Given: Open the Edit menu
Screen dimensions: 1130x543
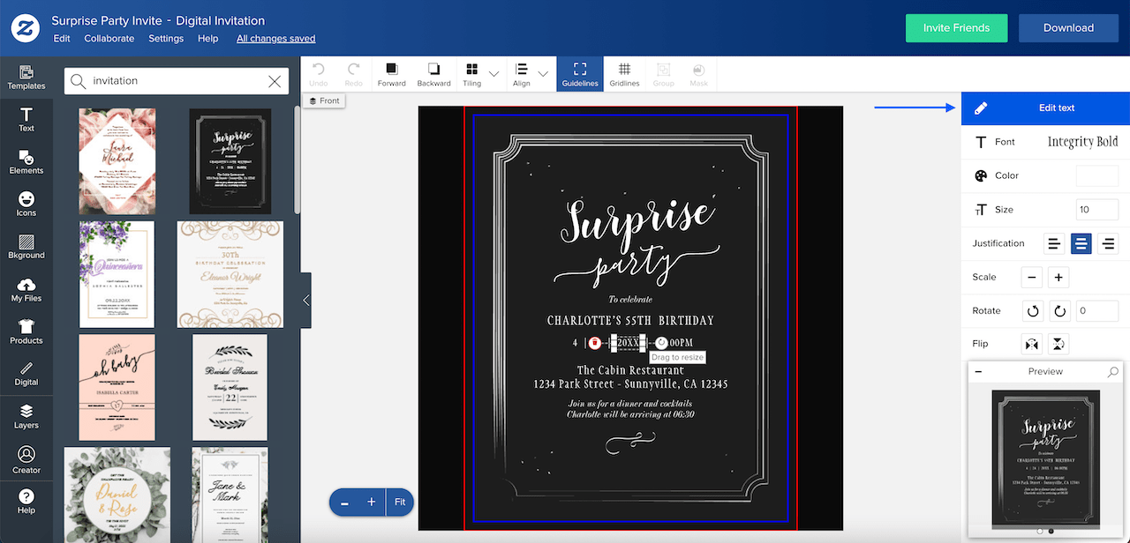Looking at the screenshot, I should pos(61,38).
